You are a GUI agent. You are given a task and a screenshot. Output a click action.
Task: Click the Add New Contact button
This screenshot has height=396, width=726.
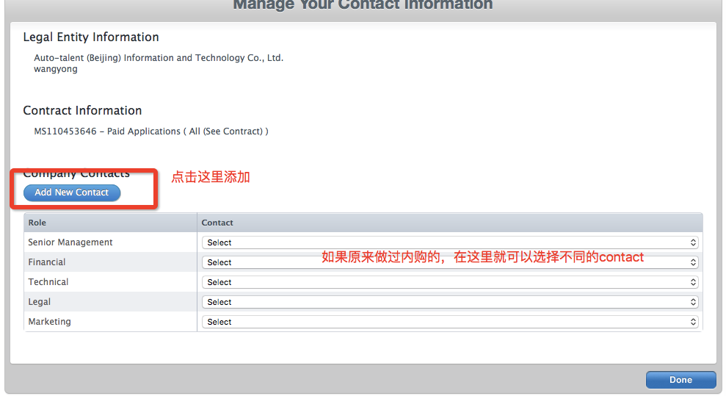(x=72, y=192)
